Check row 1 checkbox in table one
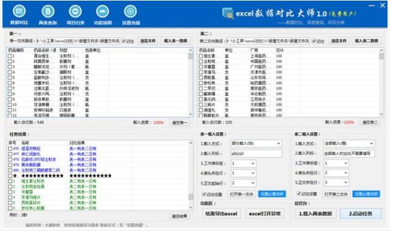The height and width of the screenshot is (231, 393). [10, 56]
